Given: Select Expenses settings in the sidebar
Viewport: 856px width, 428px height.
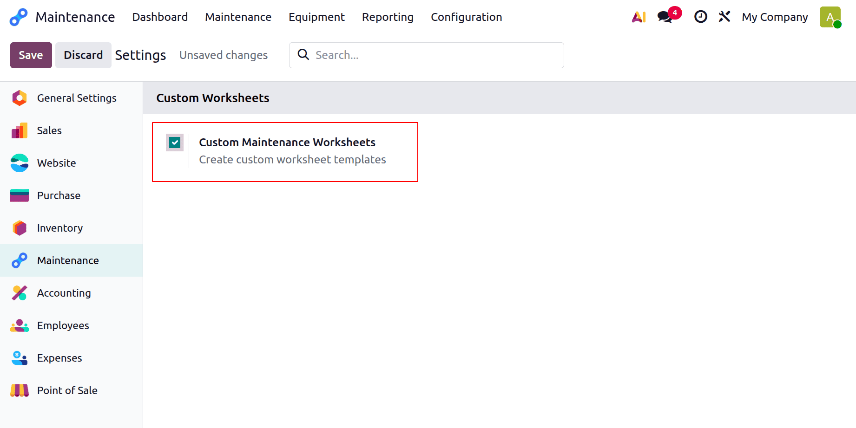Looking at the screenshot, I should (x=71, y=358).
